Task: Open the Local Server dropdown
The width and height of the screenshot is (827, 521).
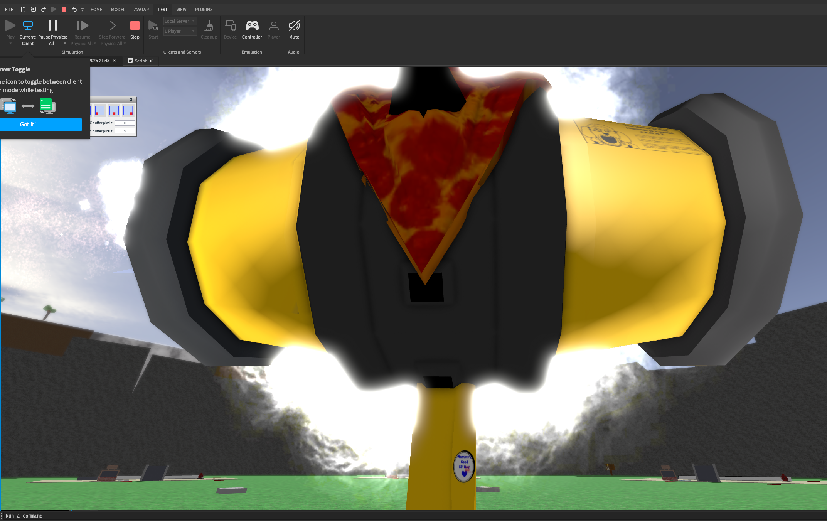Action: 180,21
